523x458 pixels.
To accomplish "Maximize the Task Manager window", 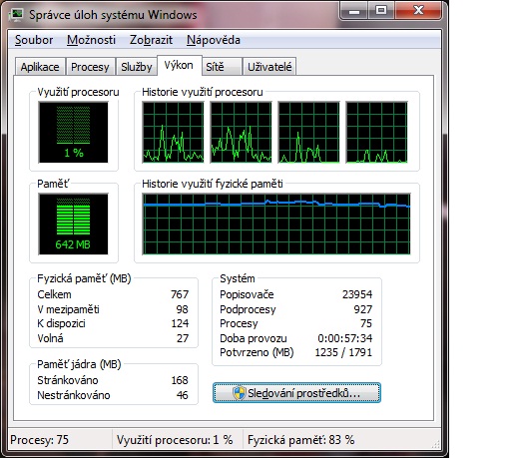I will tap(381, 11).
